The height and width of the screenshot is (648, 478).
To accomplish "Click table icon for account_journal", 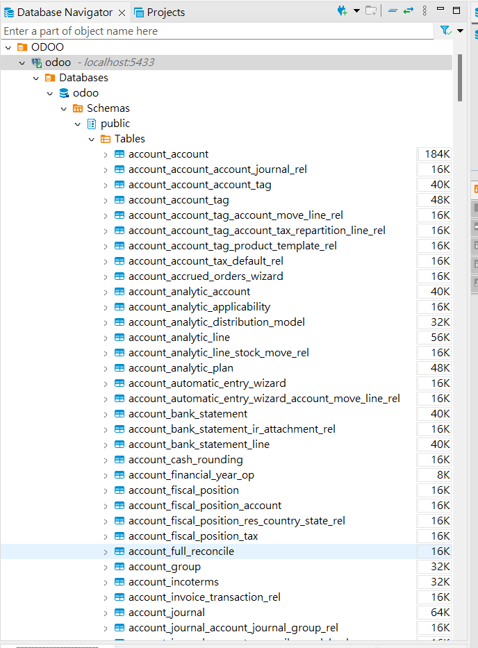I will pyautogui.click(x=119, y=613).
